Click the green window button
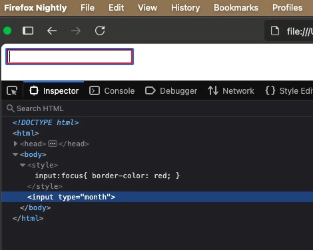The height and width of the screenshot is (250, 313). pyautogui.click(x=7, y=31)
